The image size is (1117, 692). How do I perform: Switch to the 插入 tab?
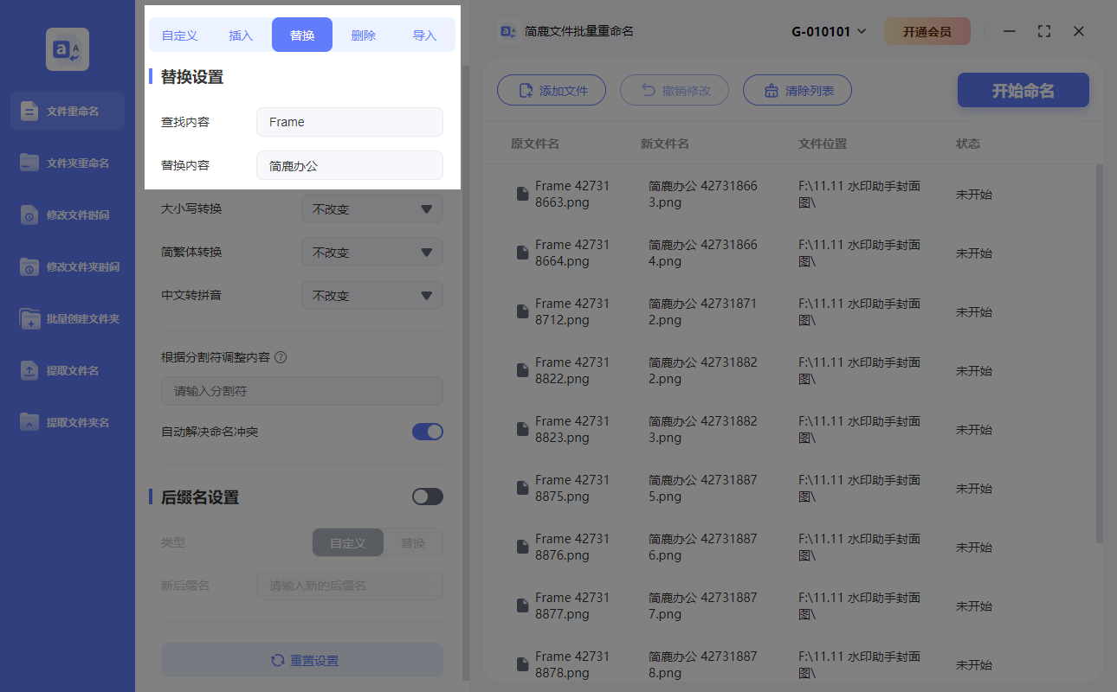[x=241, y=35]
